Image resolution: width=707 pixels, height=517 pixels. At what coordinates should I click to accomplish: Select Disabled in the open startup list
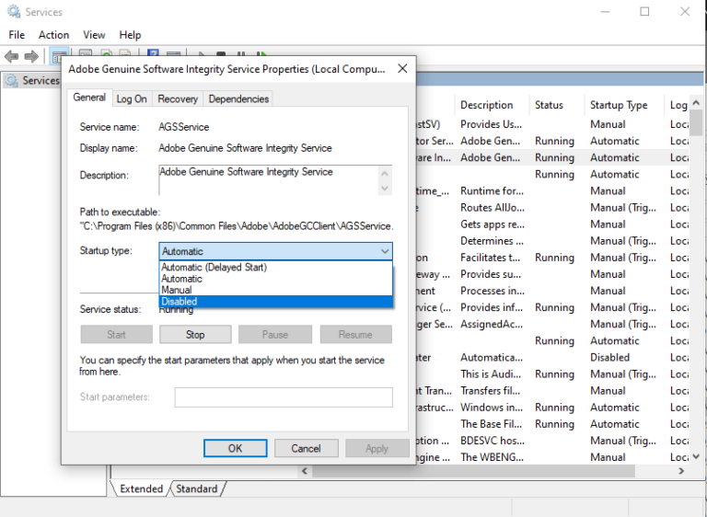[276, 302]
